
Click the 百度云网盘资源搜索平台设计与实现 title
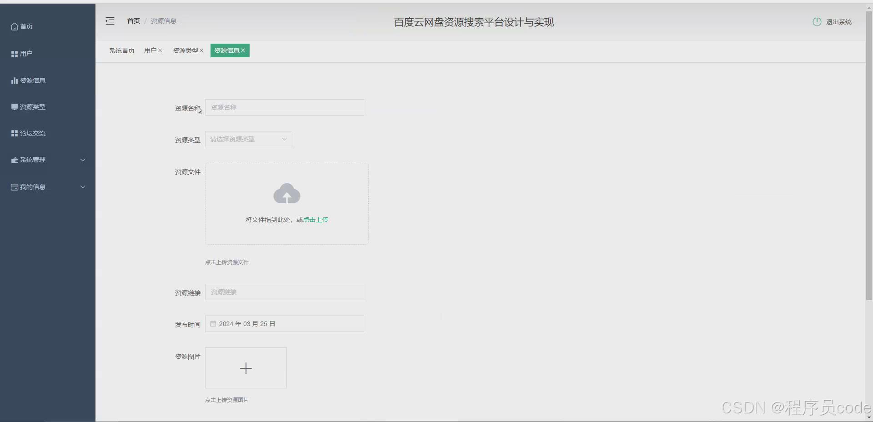[x=474, y=22]
